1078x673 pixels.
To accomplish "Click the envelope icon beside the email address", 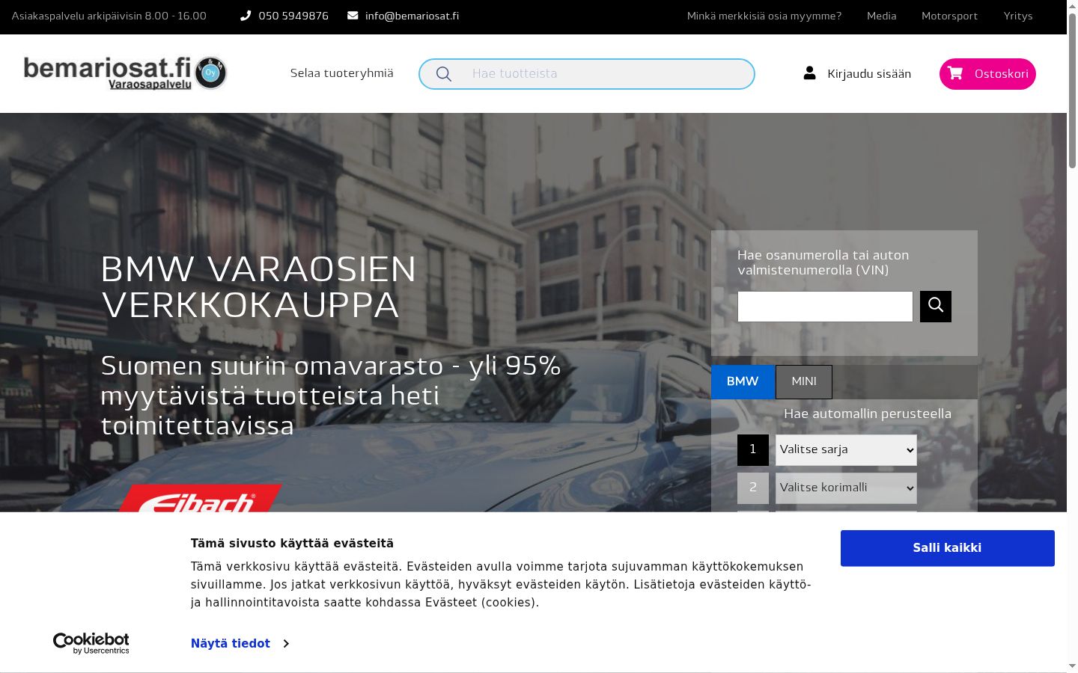I will (x=353, y=16).
